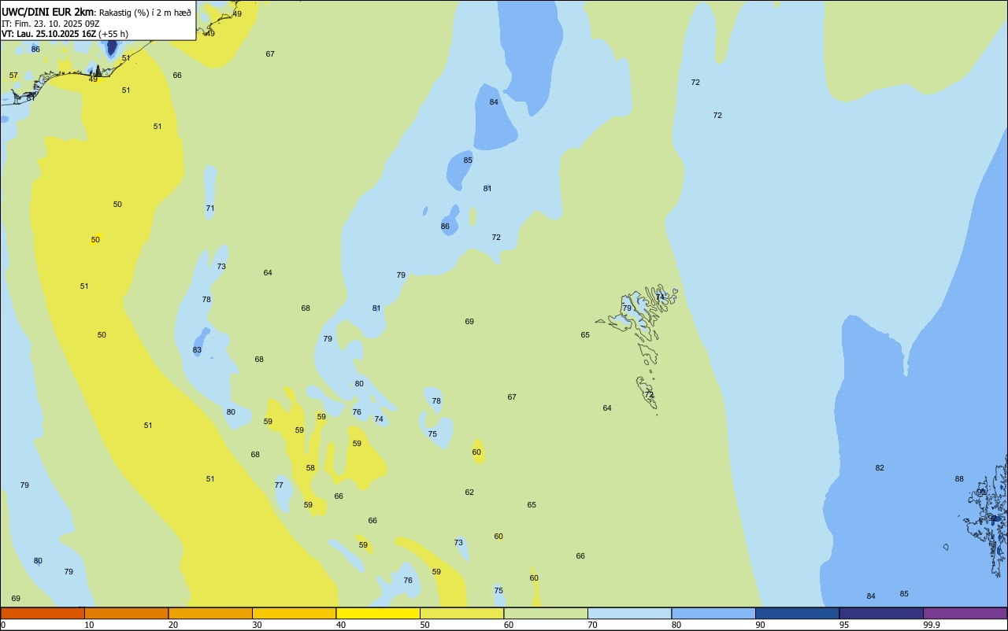The image size is (1008, 631).
Task: Click the 62 humidity value on the map
Action: [469, 493]
